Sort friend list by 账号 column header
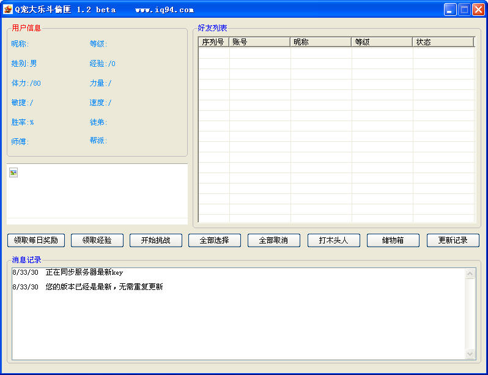The width and height of the screenshot is (488, 375). 259,42
